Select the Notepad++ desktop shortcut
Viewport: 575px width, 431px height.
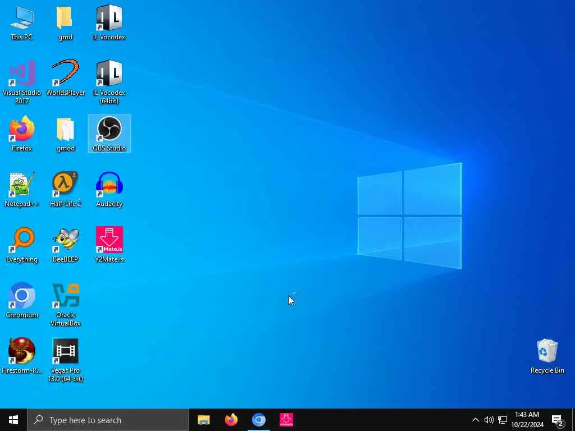22,189
